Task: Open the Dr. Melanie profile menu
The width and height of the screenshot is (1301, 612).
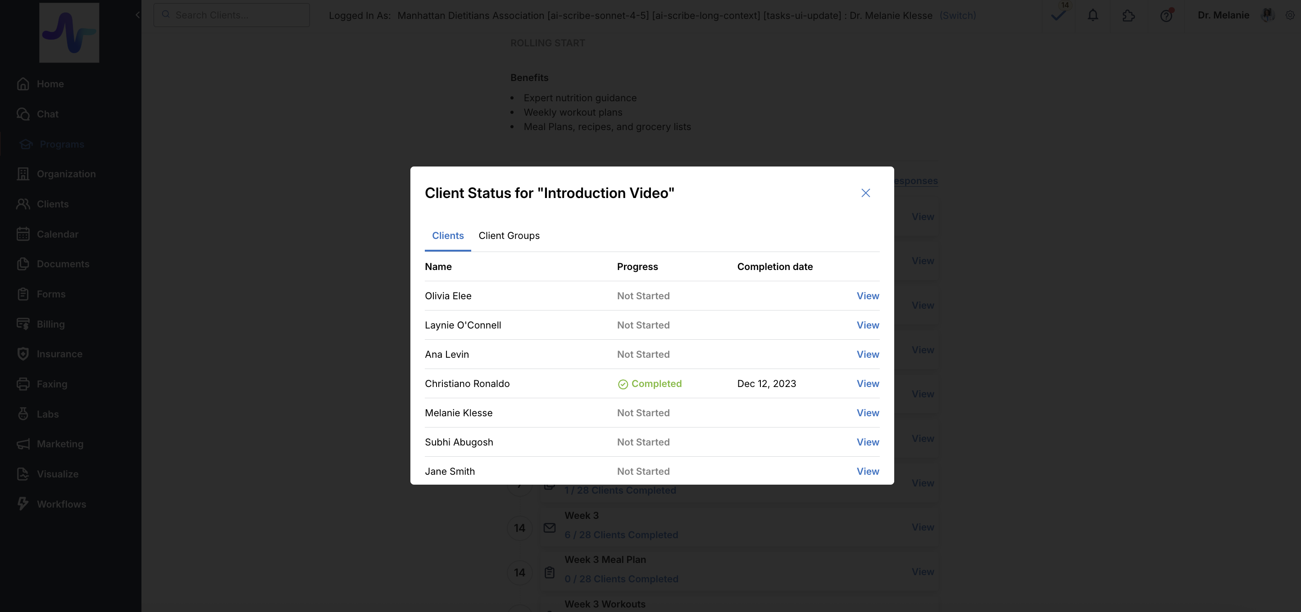Action: click(1223, 15)
